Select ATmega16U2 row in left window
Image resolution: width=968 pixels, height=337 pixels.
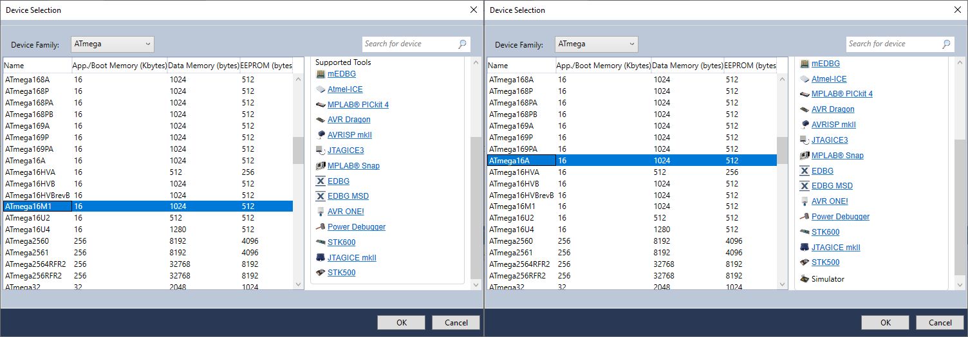point(148,218)
